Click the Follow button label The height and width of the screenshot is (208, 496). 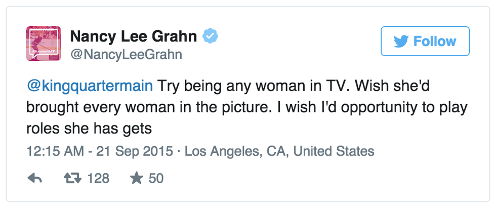[x=435, y=41]
